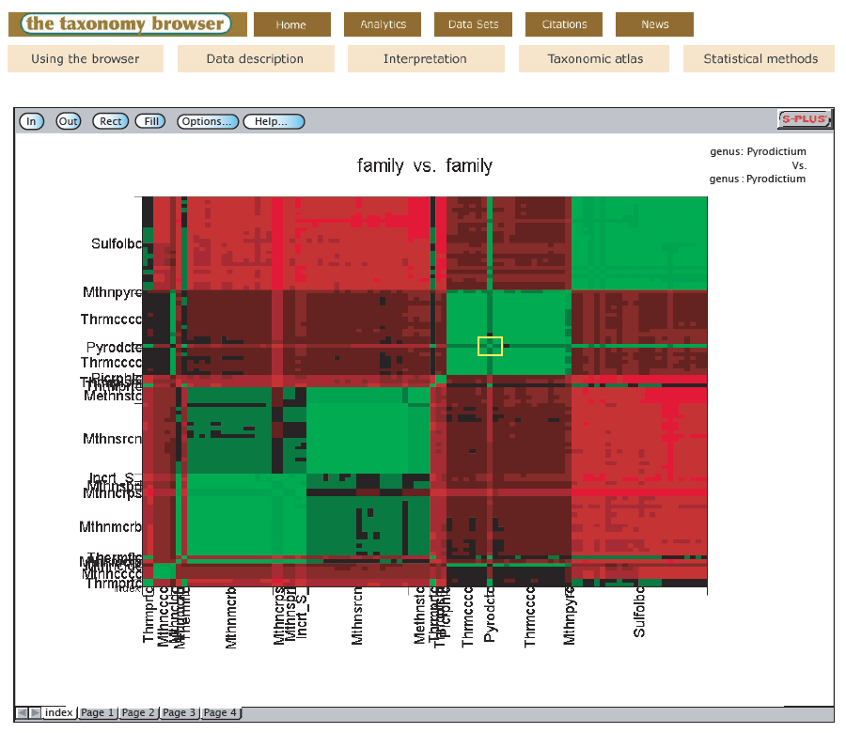Click the Fill button
This screenshot has height=733, width=846.
pyautogui.click(x=151, y=121)
